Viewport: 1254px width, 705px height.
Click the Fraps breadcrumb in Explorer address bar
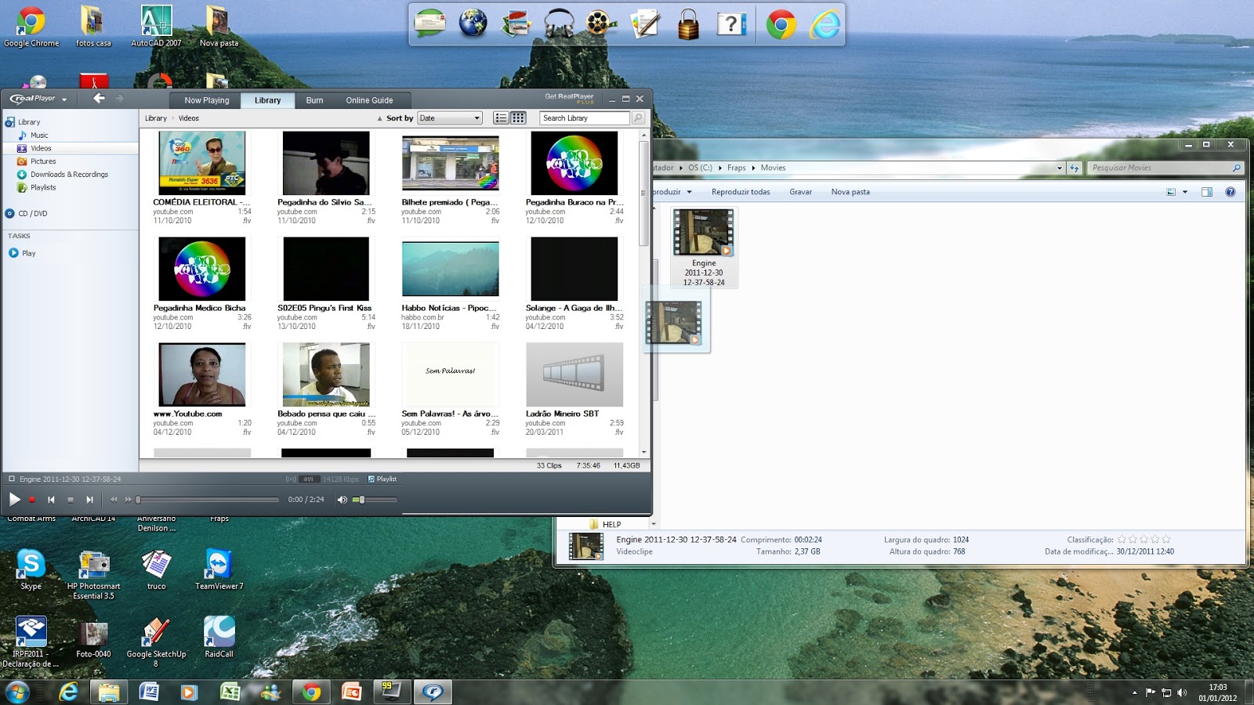(736, 168)
